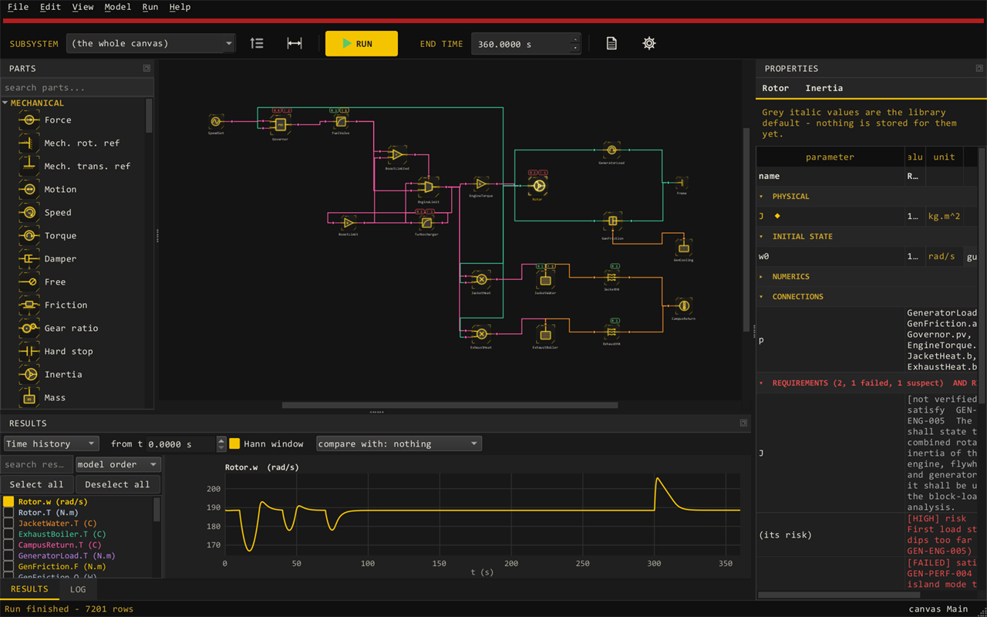
Task: Open the Subsystem dropdown
Action: (x=150, y=44)
